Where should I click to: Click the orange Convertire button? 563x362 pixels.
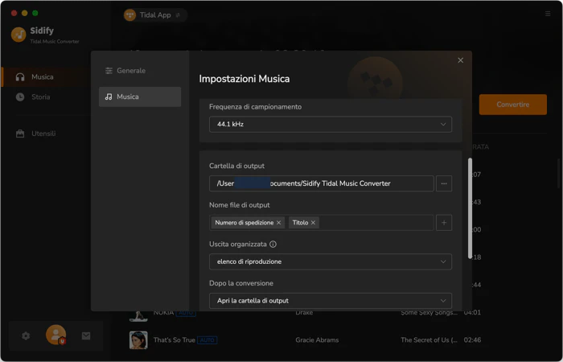[513, 105]
